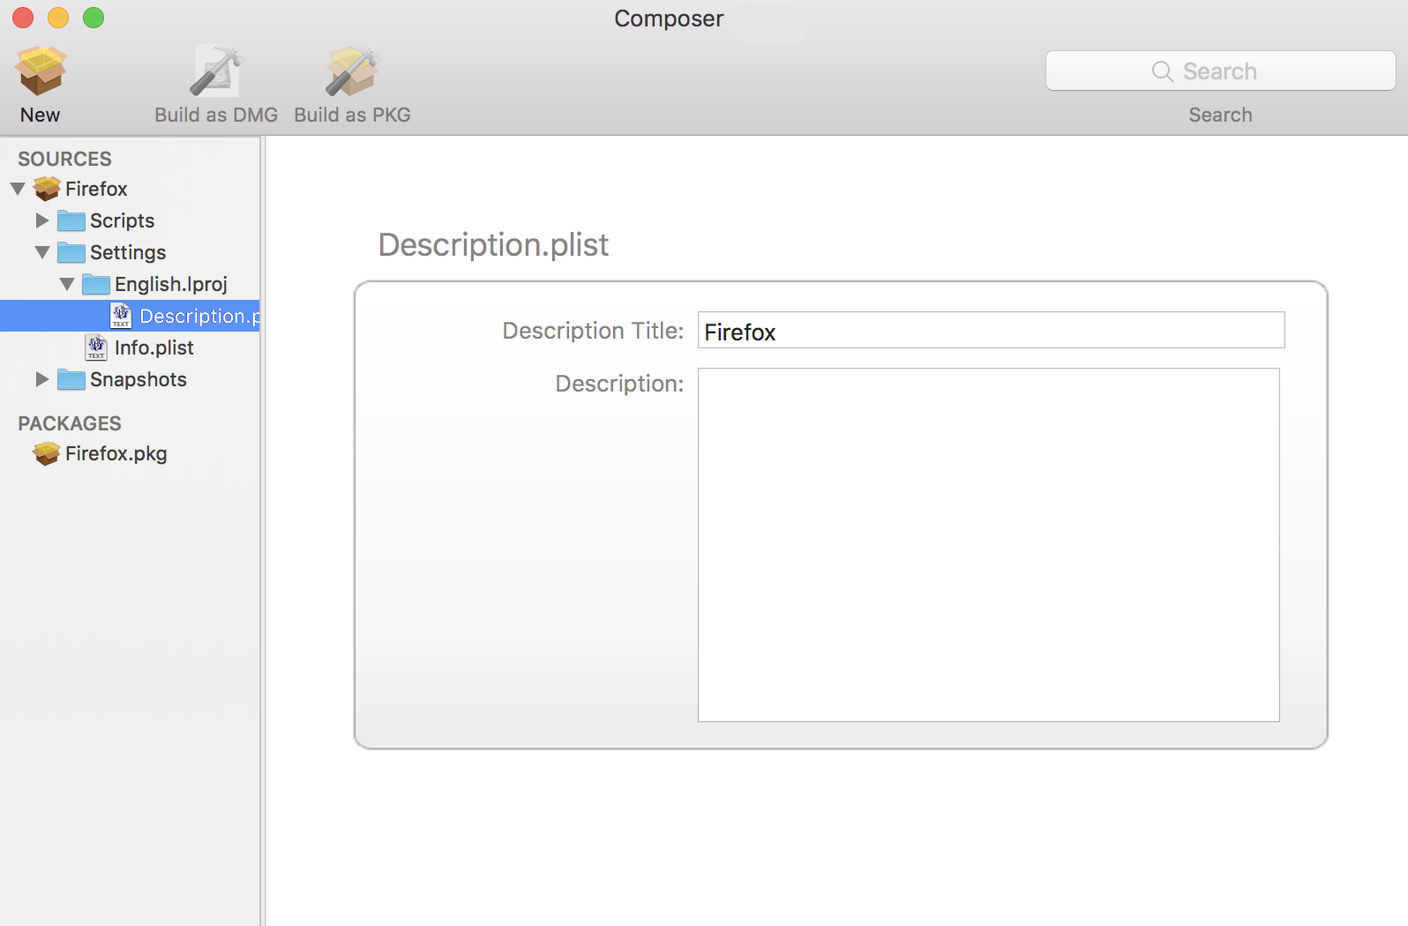Collapse the English.lproj folder
1408x926 pixels.
pyautogui.click(x=67, y=284)
